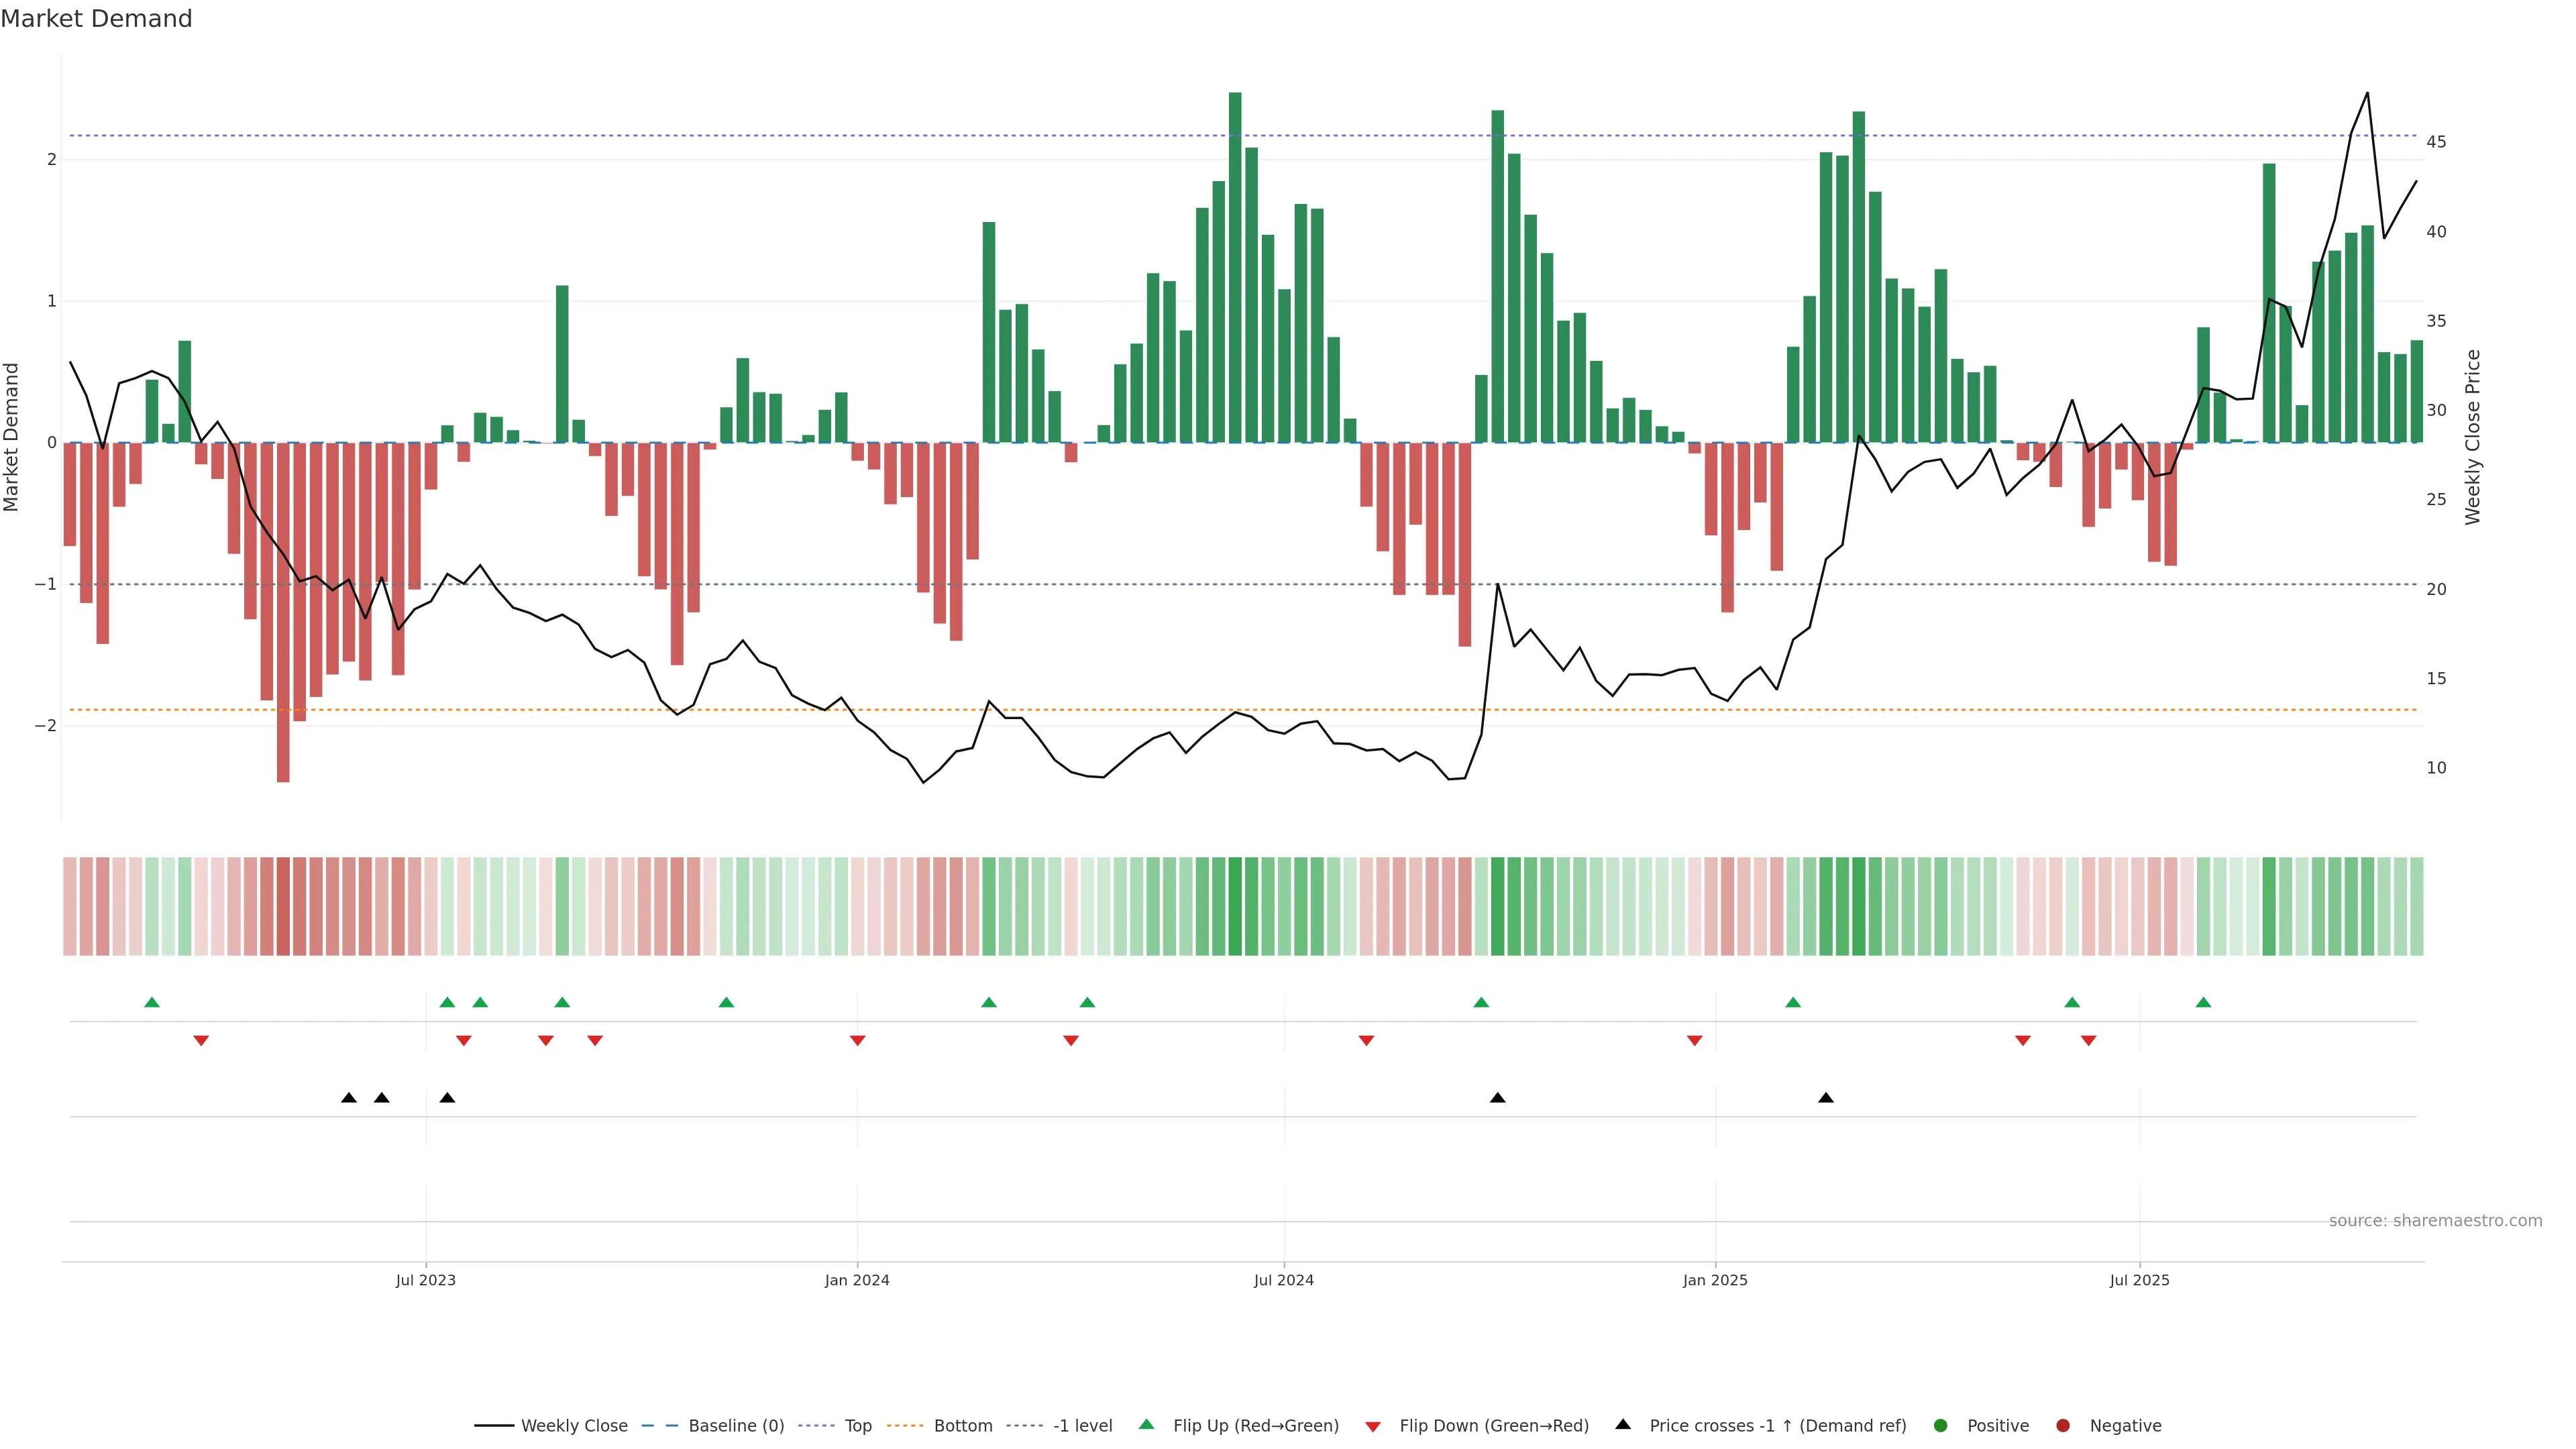
Task: Click the darkest red heatmap cell
Action: [x=283, y=906]
